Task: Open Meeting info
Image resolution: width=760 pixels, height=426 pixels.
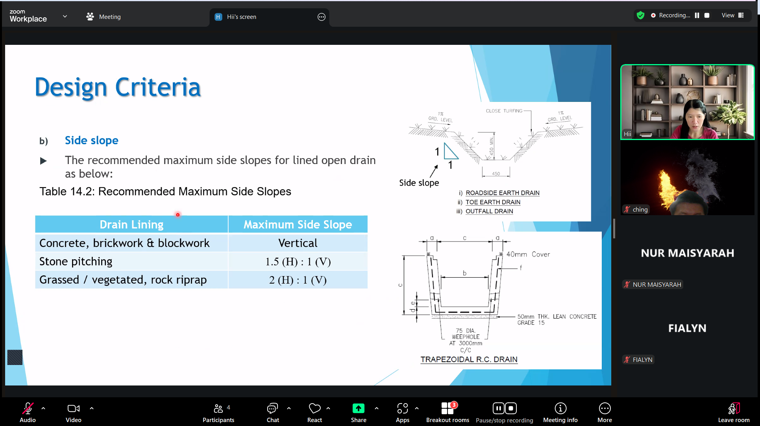Action: (x=560, y=412)
